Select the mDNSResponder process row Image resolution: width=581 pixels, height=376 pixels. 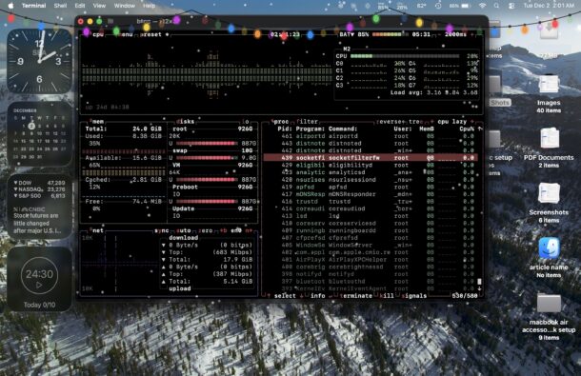coord(370,194)
